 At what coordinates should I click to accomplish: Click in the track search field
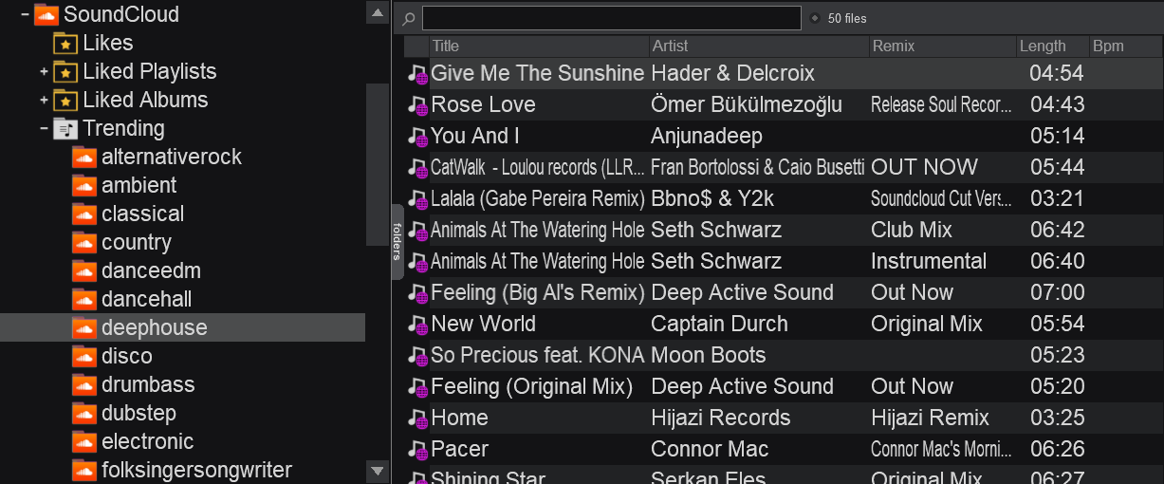pos(611,18)
